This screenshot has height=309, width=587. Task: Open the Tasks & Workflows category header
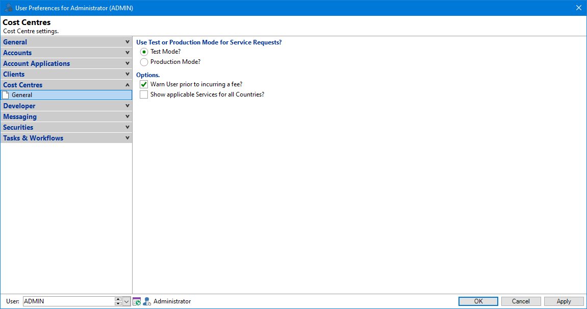[x=66, y=138]
